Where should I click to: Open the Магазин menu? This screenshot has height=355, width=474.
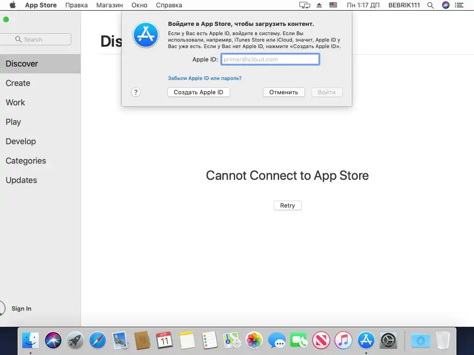coord(109,5)
